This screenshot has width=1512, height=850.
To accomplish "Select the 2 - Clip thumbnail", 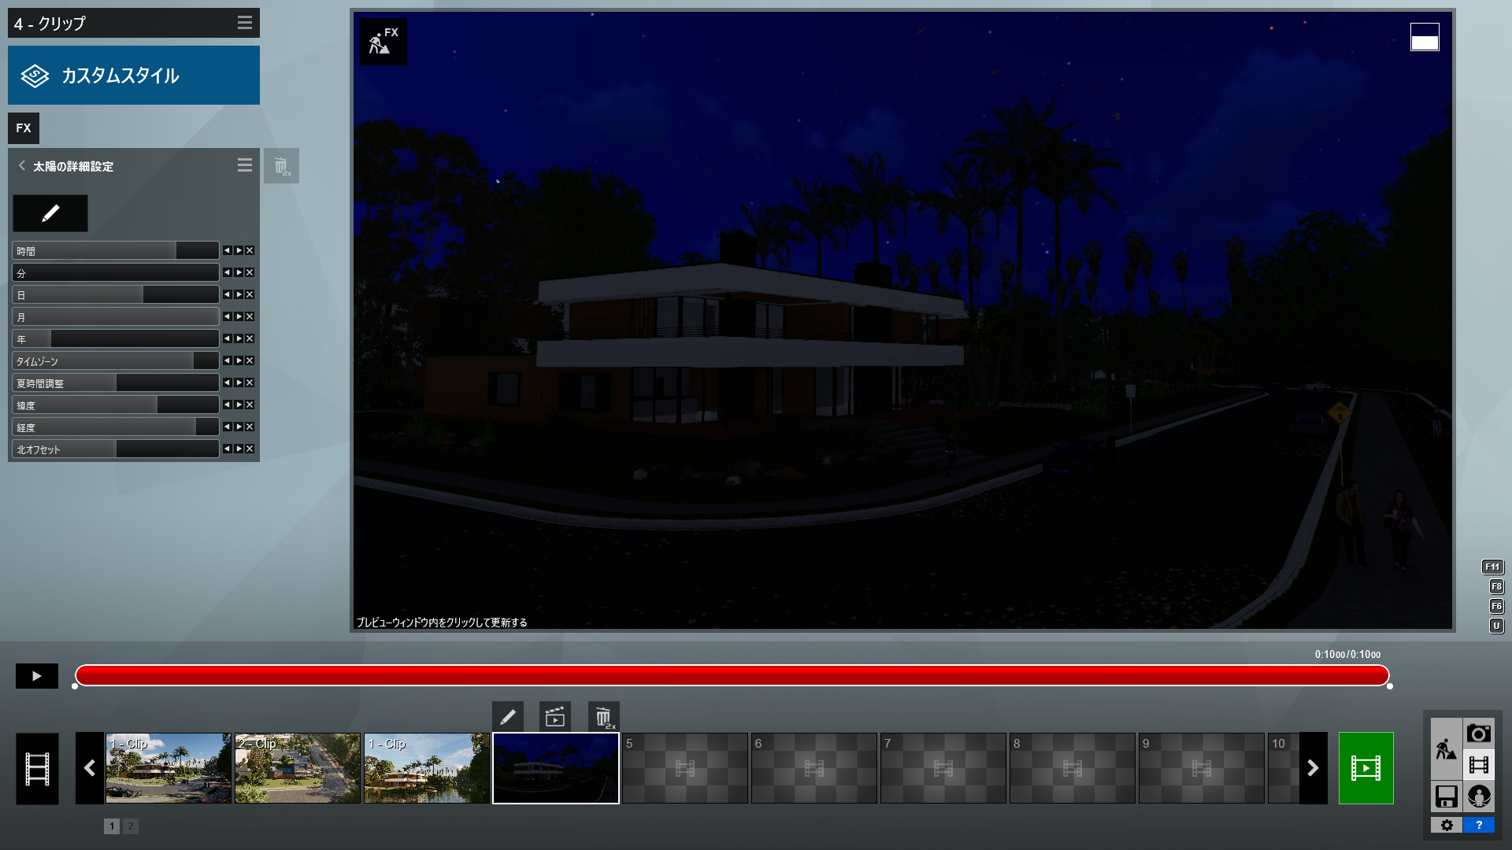I will (x=298, y=768).
